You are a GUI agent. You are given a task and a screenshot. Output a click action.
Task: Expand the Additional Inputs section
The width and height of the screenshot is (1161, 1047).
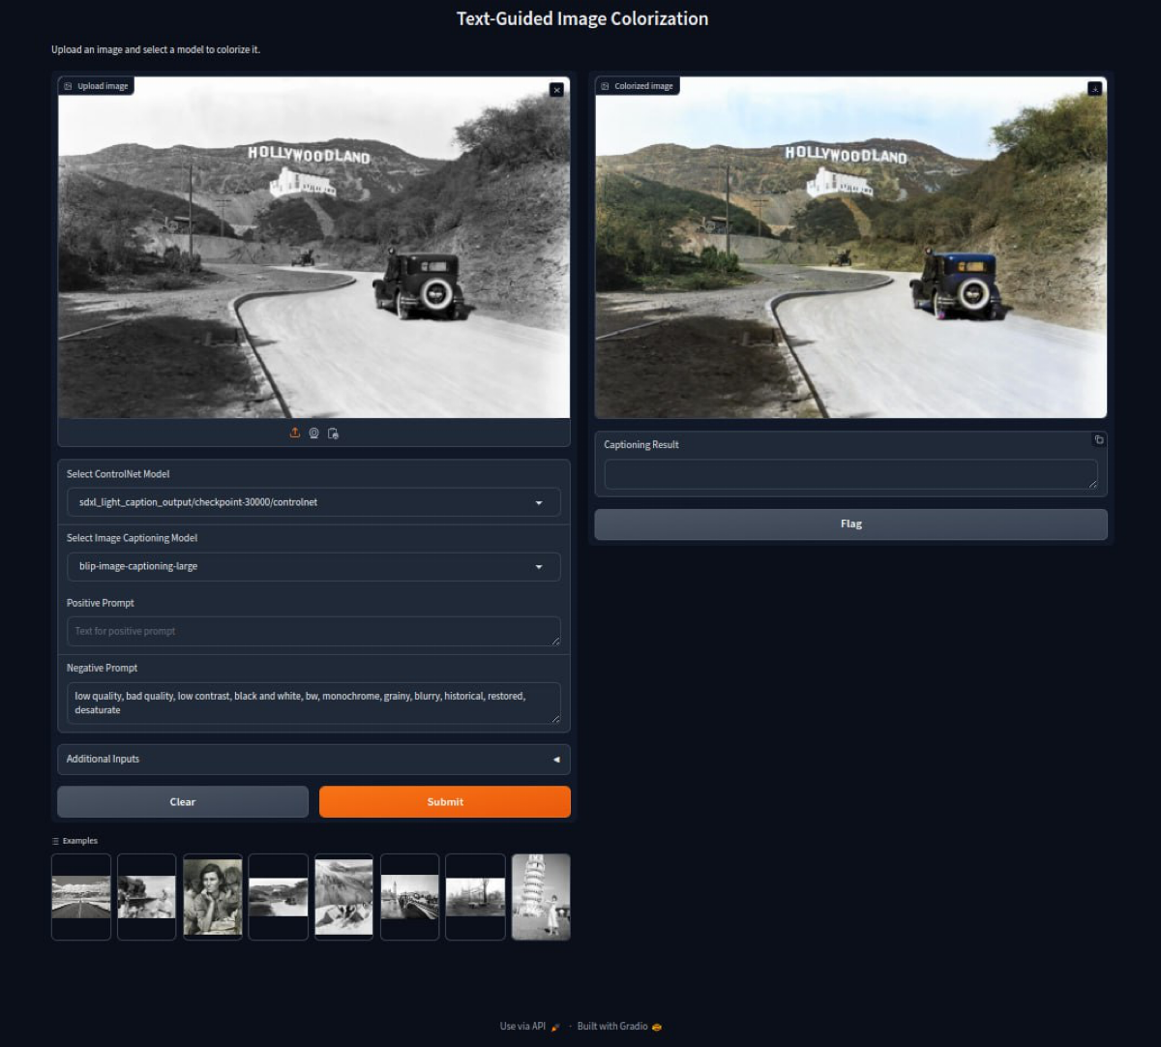(313, 760)
